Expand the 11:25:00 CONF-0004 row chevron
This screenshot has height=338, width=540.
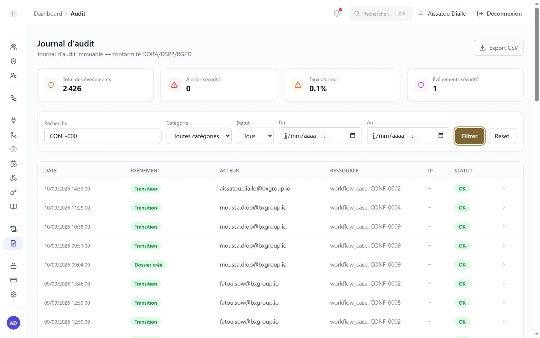tap(504, 208)
